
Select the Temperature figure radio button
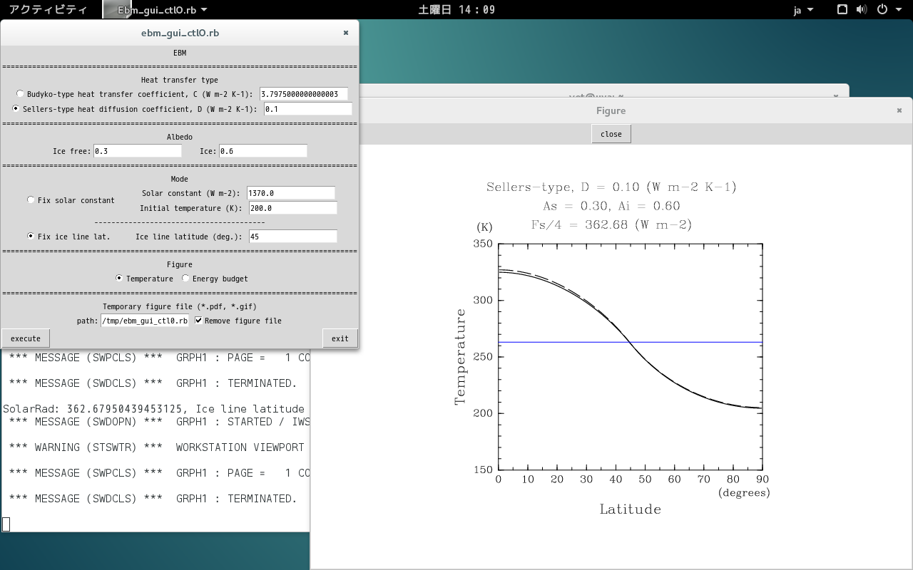pyautogui.click(x=119, y=279)
